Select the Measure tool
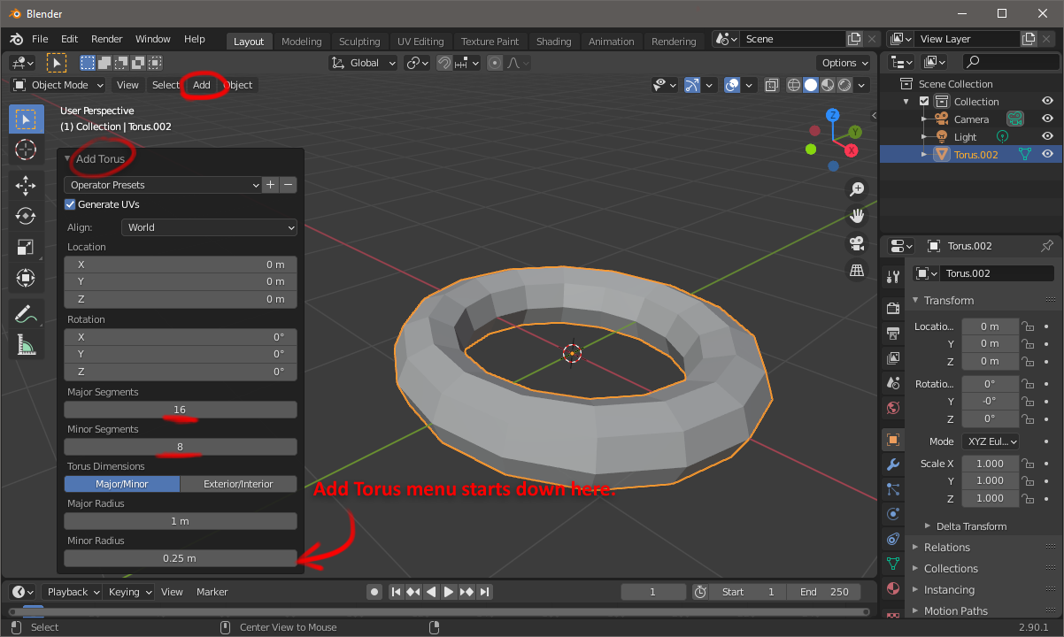The width and height of the screenshot is (1064, 637). click(26, 344)
